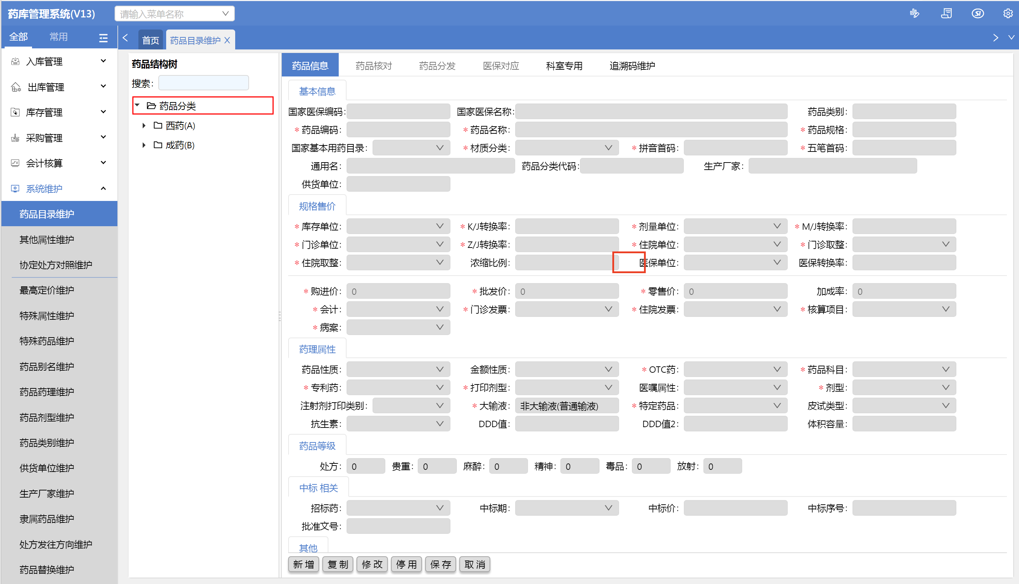This screenshot has height=584, width=1019.
Task: Open the settings gear in top bar
Action: (x=1007, y=14)
